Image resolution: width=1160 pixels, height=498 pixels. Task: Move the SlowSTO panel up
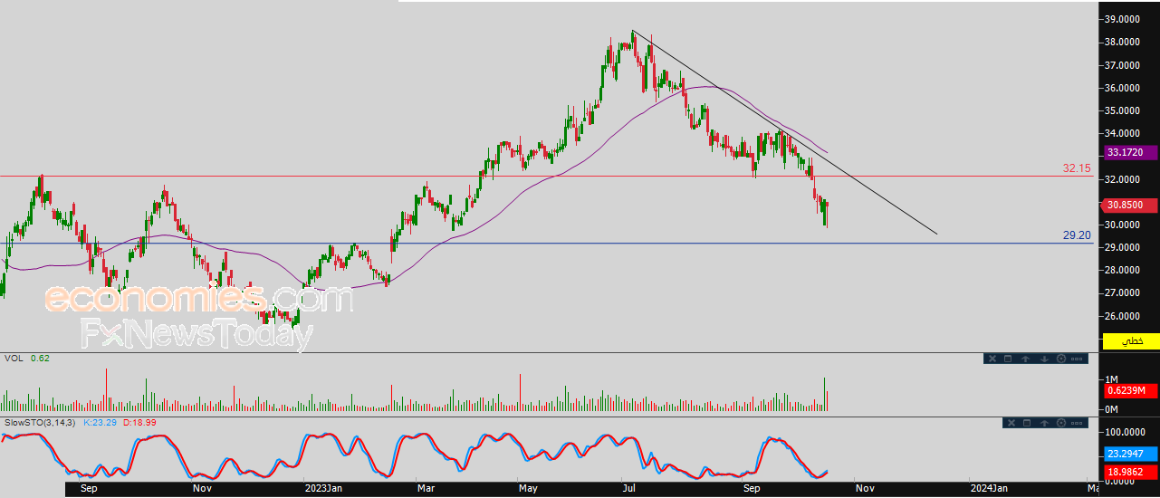tap(1044, 423)
